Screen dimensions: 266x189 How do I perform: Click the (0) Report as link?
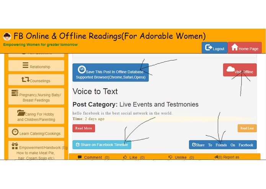(x=227, y=157)
